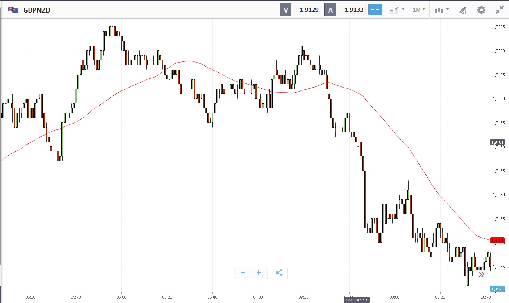The image size is (509, 303).
Task: Zoom out with the minus button
Action: click(x=243, y=273)
